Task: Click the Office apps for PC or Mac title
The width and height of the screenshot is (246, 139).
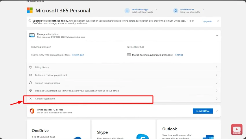Action: [x=50, y=110]
